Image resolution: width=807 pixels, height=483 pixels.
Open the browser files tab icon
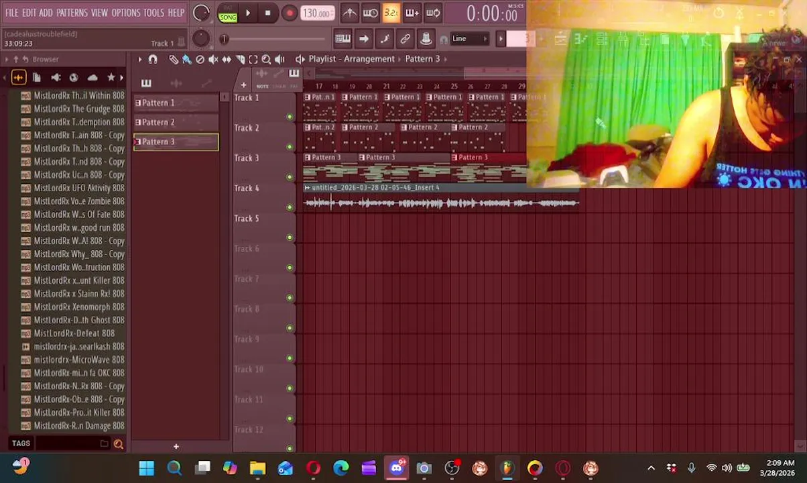point(37,78)
